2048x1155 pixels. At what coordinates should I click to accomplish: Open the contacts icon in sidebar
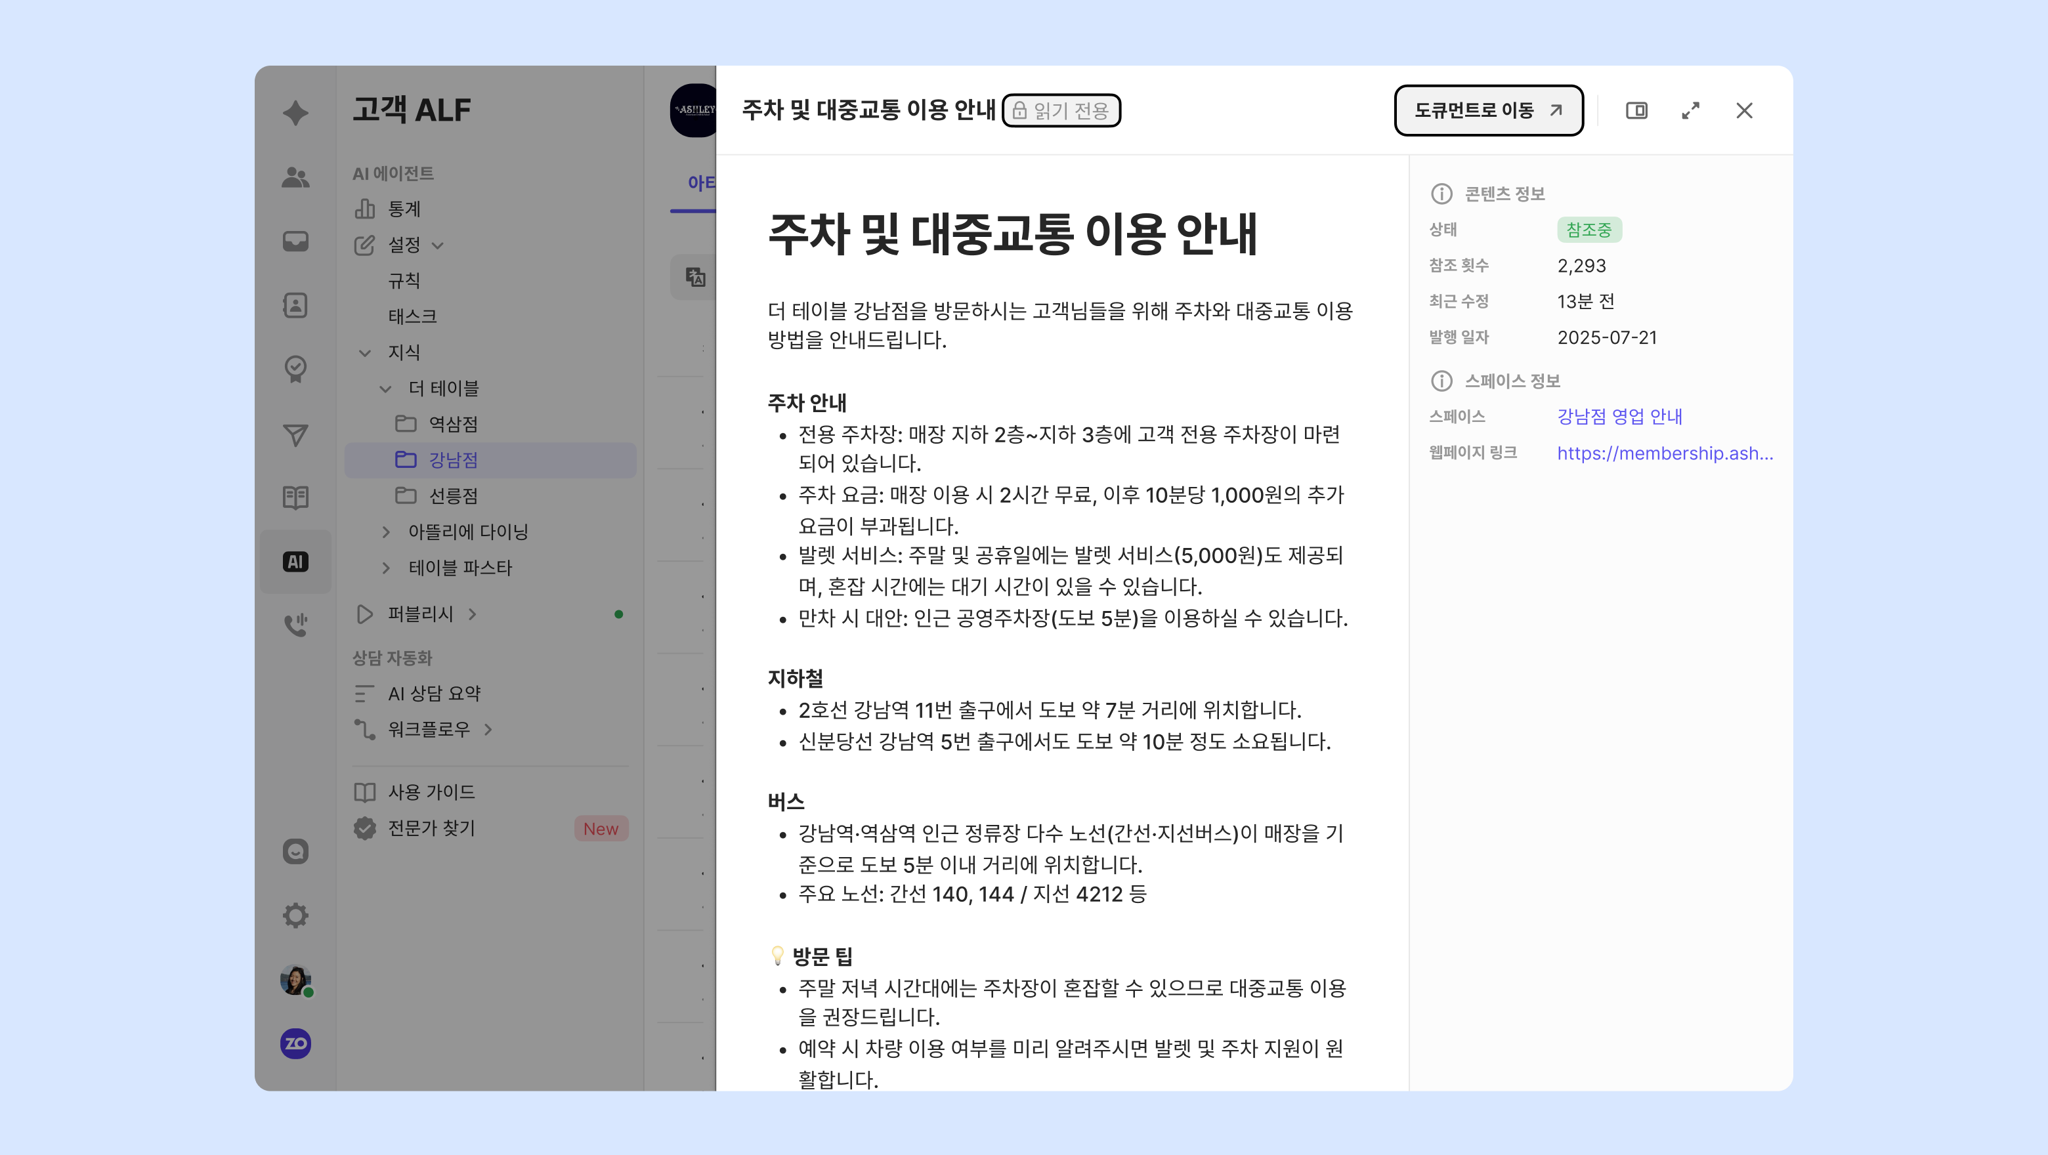coord(295,304)
